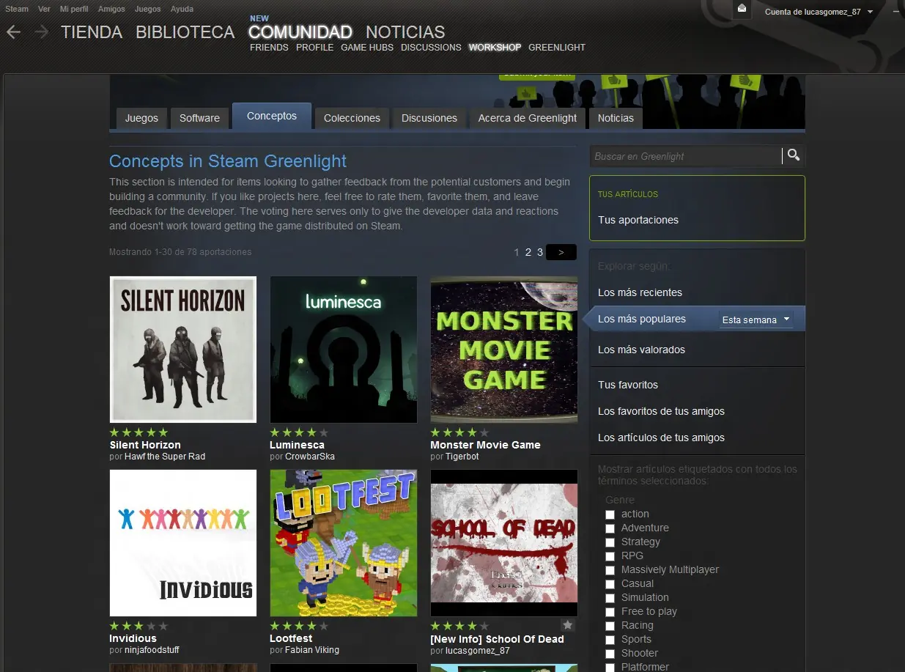
Task: Open the Lootfest thumbnail
Action: [x=344, y=543]
